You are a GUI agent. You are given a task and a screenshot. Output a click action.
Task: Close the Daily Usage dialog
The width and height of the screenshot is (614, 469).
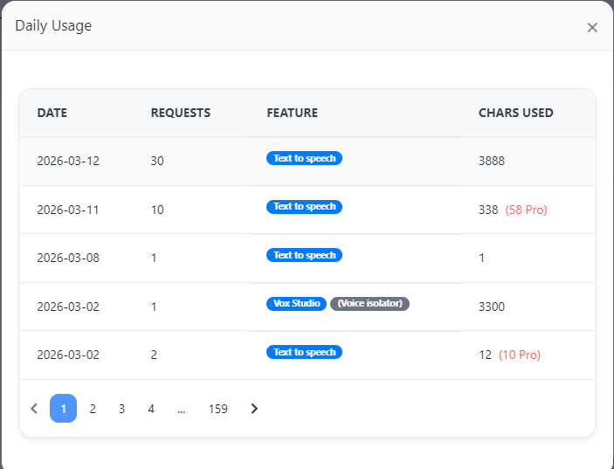592,27
